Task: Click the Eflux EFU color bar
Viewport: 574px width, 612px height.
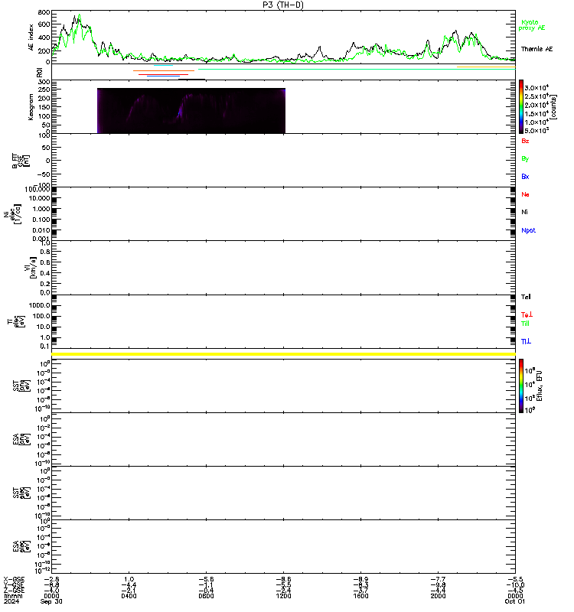Action: (521, 386)
